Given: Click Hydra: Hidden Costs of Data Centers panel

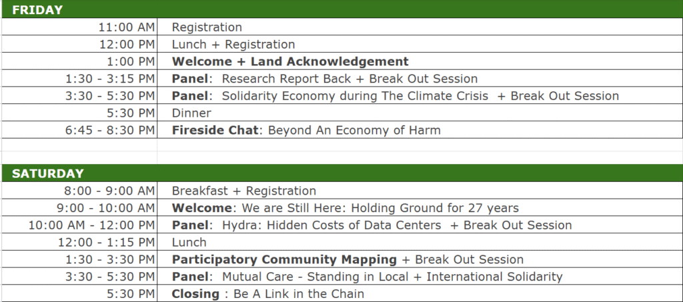Looking at the screenshot, I should coord(420,225).
